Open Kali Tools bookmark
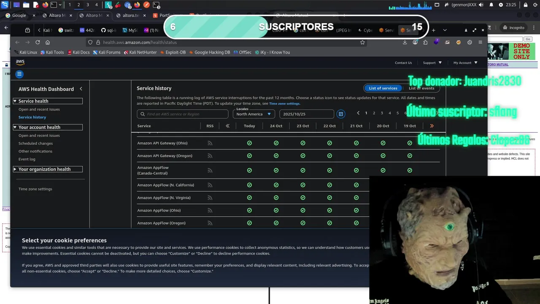 52,52
